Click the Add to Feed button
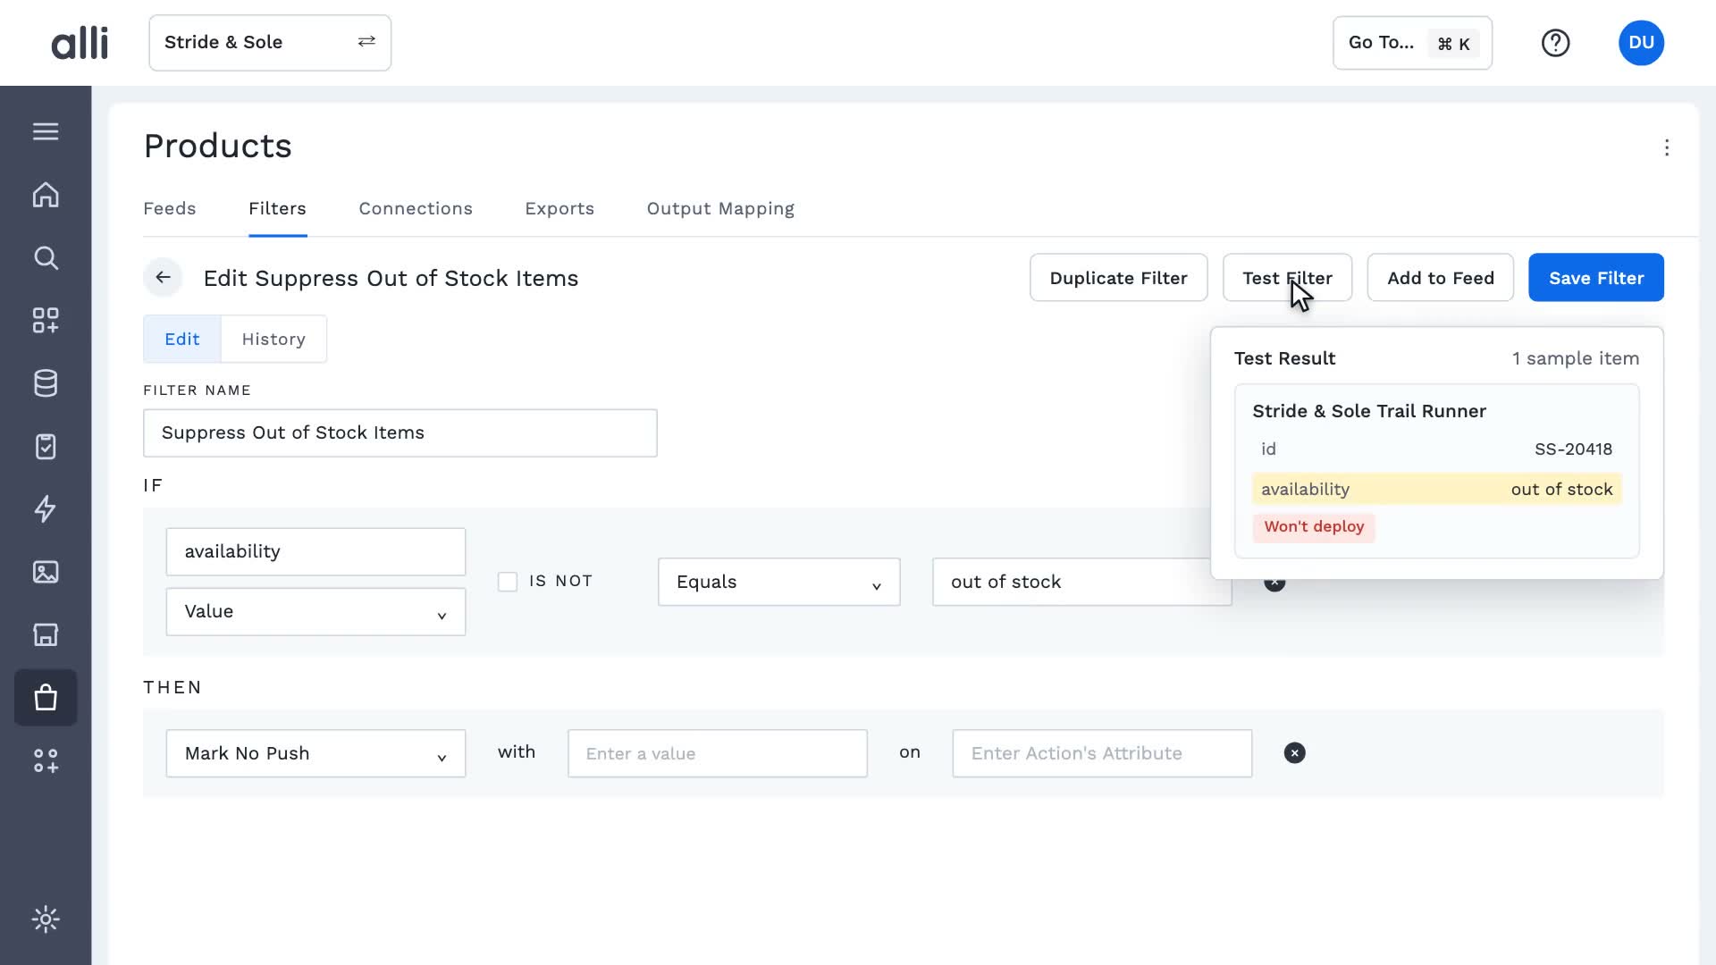1716x965 pixels. (1440, 278)
